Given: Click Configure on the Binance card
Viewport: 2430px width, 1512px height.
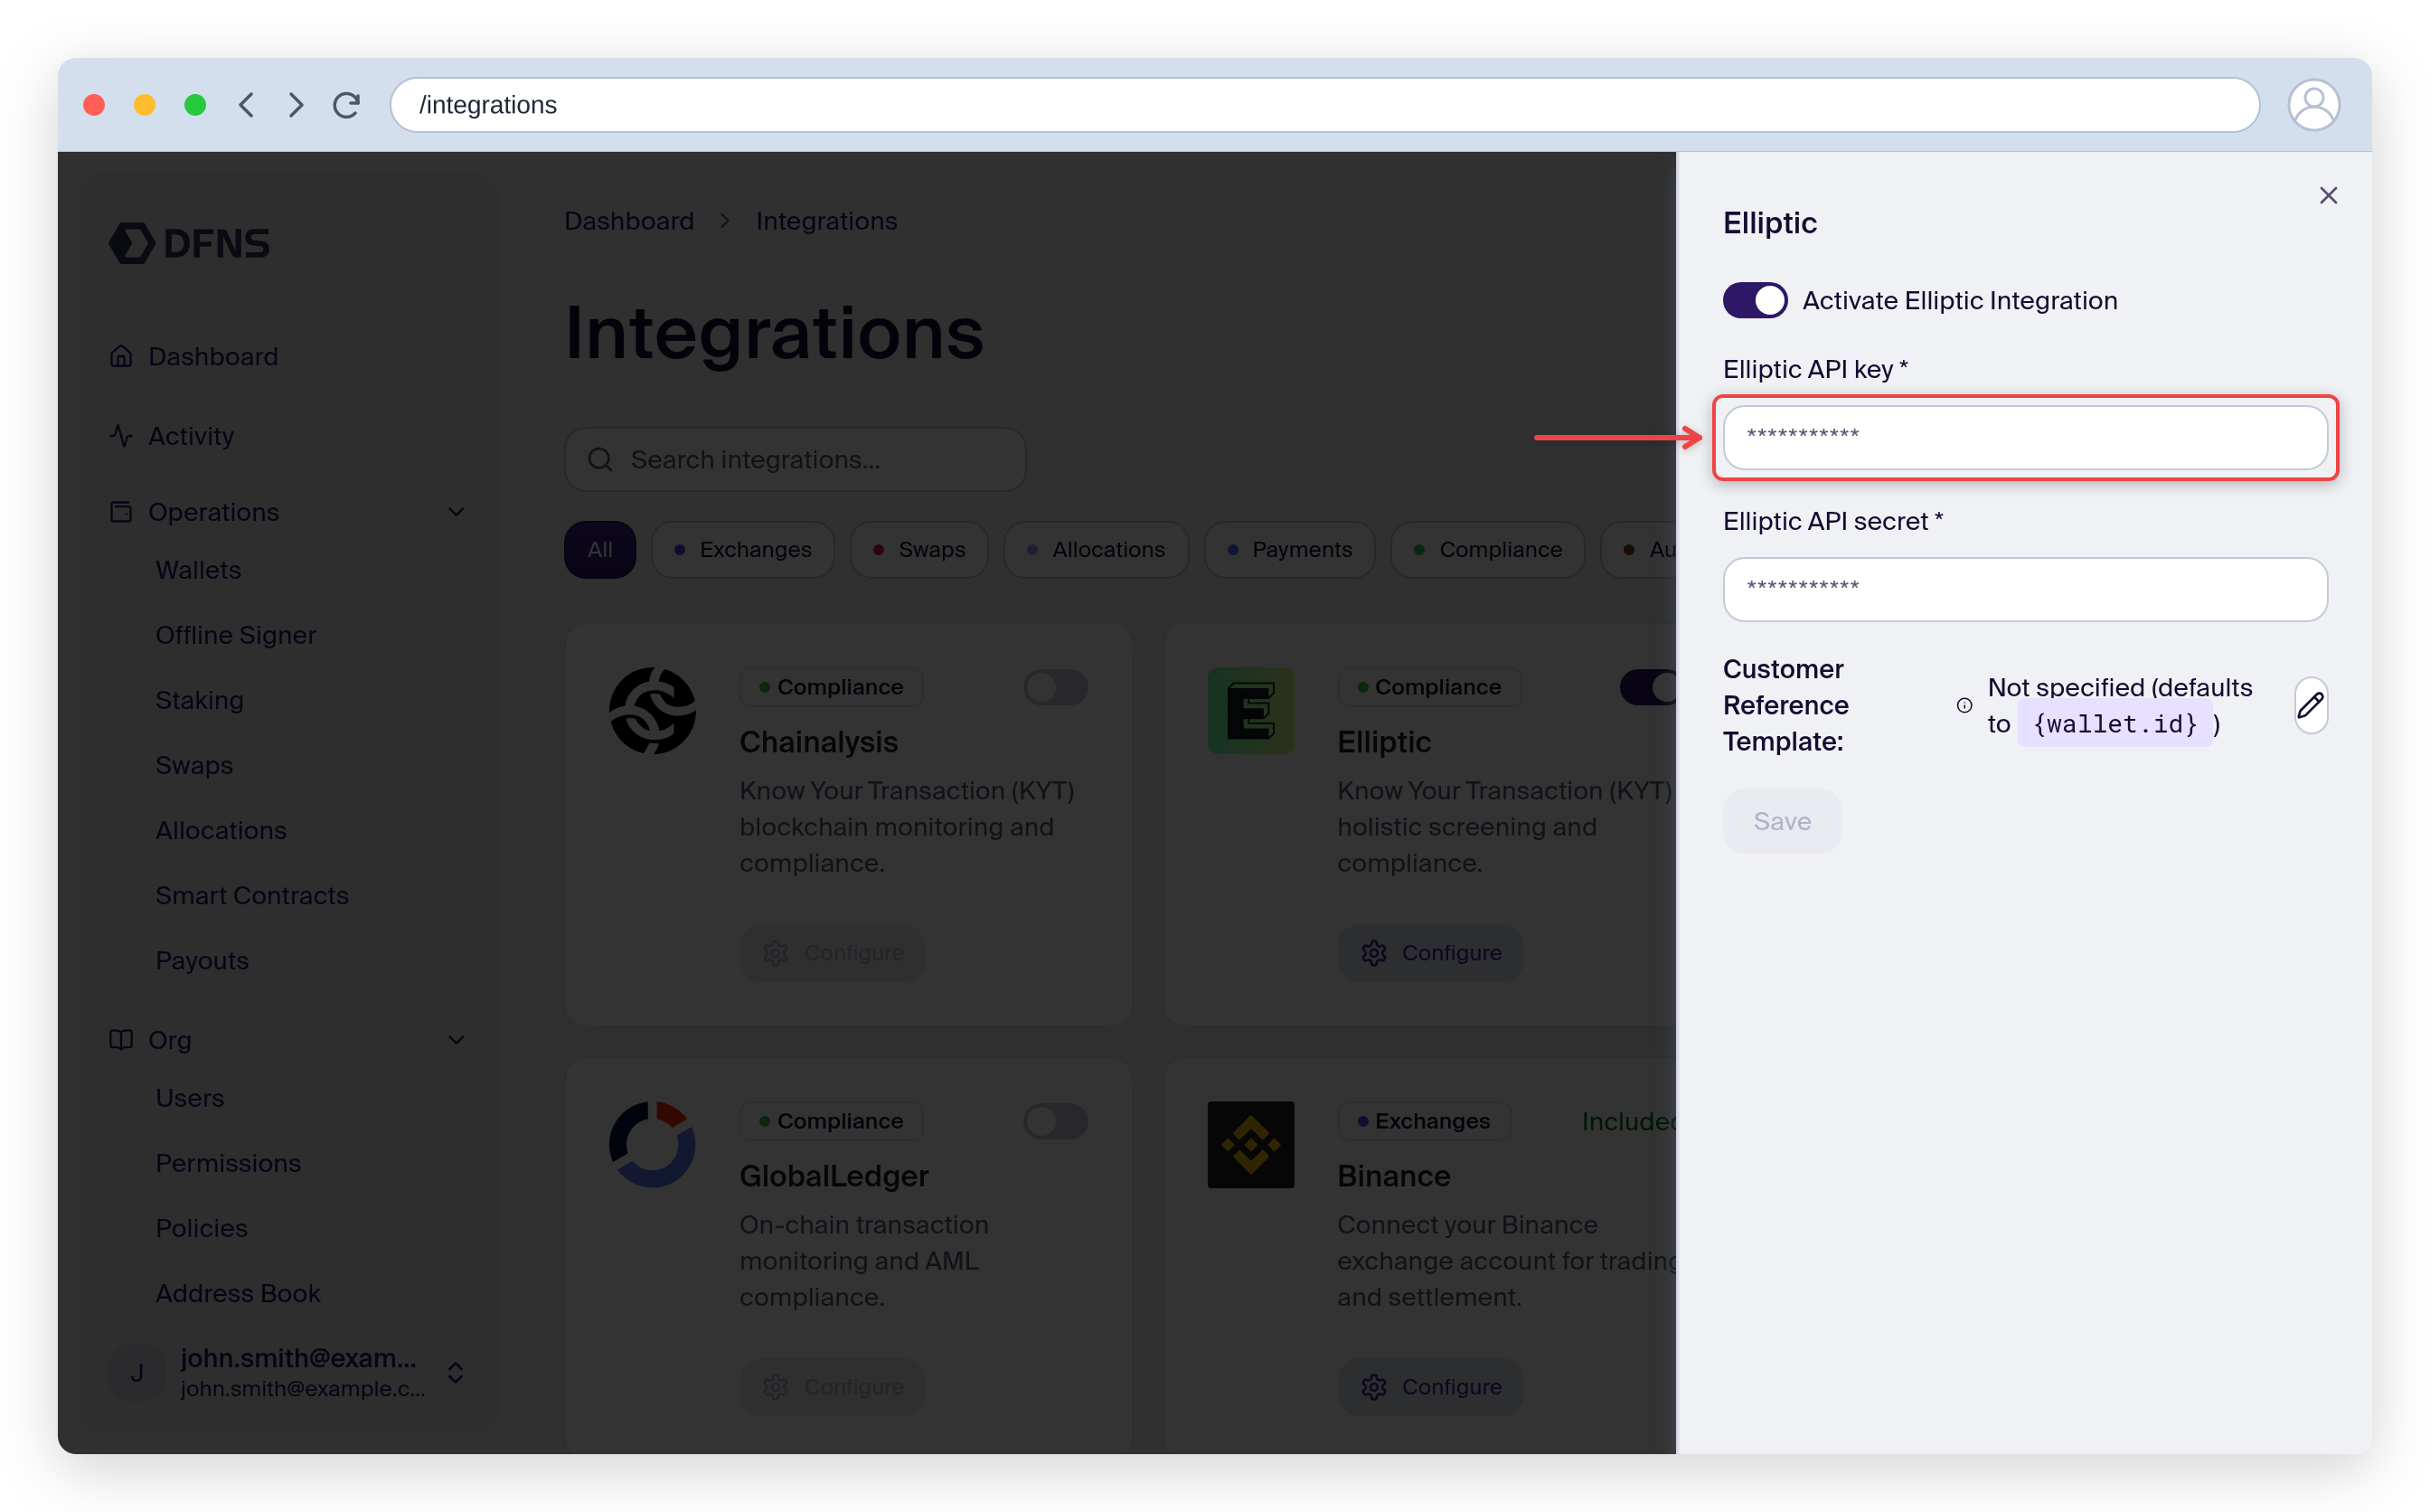Looking at the screenshot, I should click(1430, 1387).
